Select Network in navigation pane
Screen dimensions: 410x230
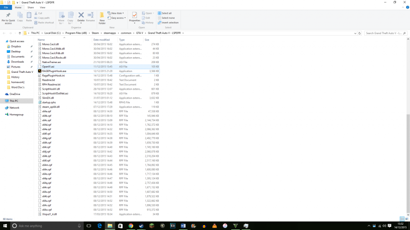(x=14, y=108)
